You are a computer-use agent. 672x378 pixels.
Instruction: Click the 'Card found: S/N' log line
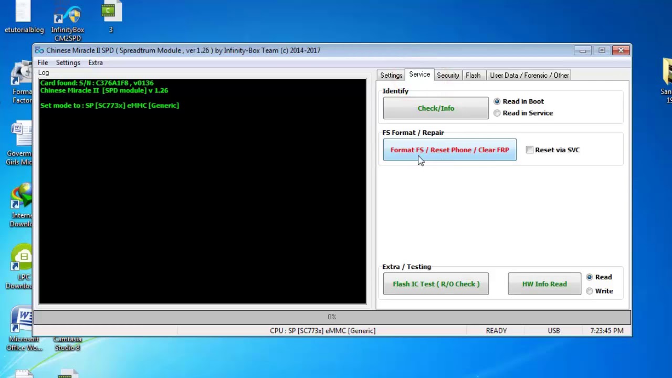[97, 83]
